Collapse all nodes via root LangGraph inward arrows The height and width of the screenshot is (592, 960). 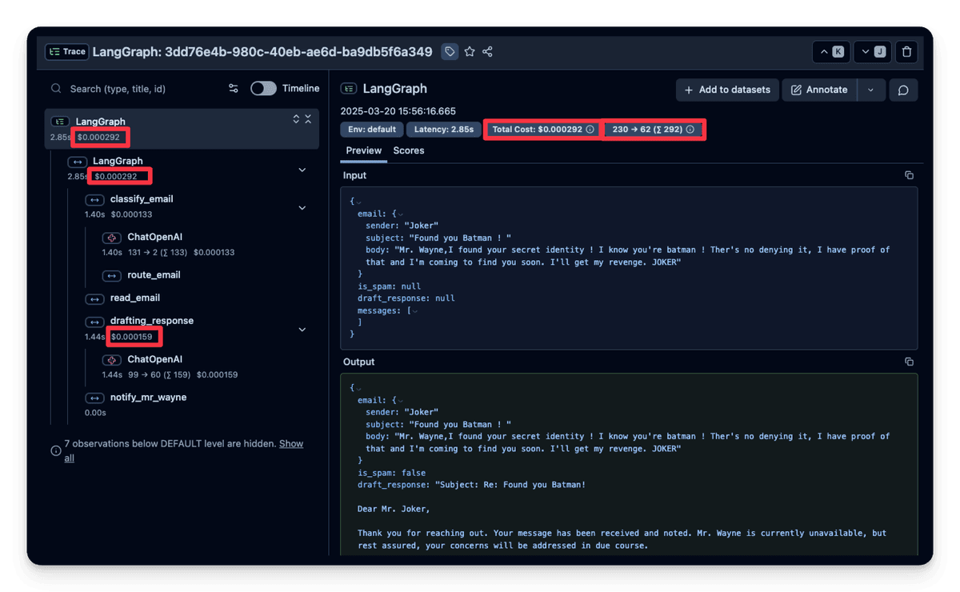pyautogui.click(x=308, y=119)
